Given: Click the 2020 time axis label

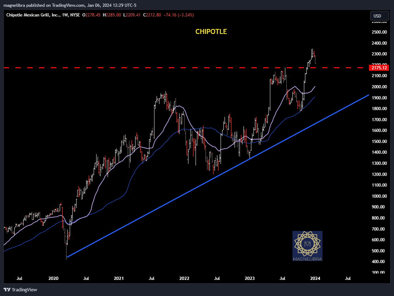Looking at the screenshot, I should point(53,278).
